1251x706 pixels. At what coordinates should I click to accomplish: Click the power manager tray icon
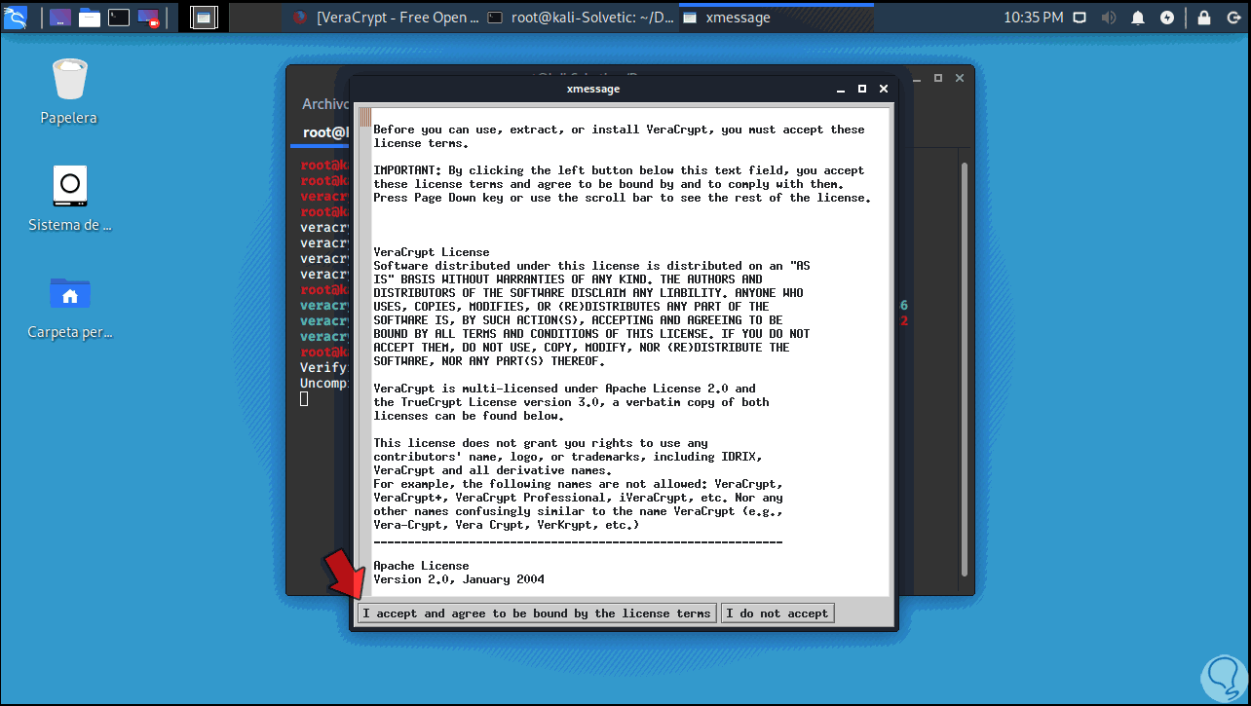[x=1168, y=18]
